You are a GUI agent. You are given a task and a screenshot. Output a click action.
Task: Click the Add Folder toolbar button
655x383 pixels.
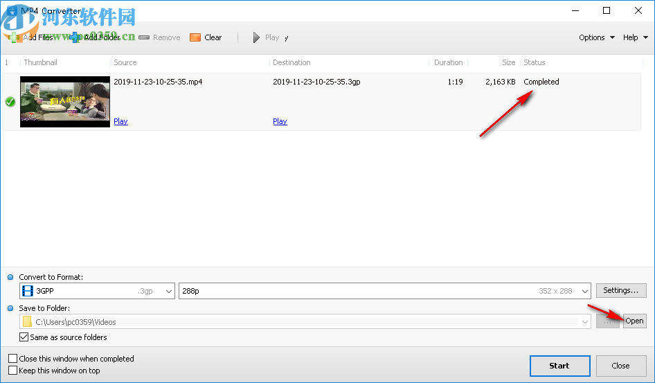point(96,37)
